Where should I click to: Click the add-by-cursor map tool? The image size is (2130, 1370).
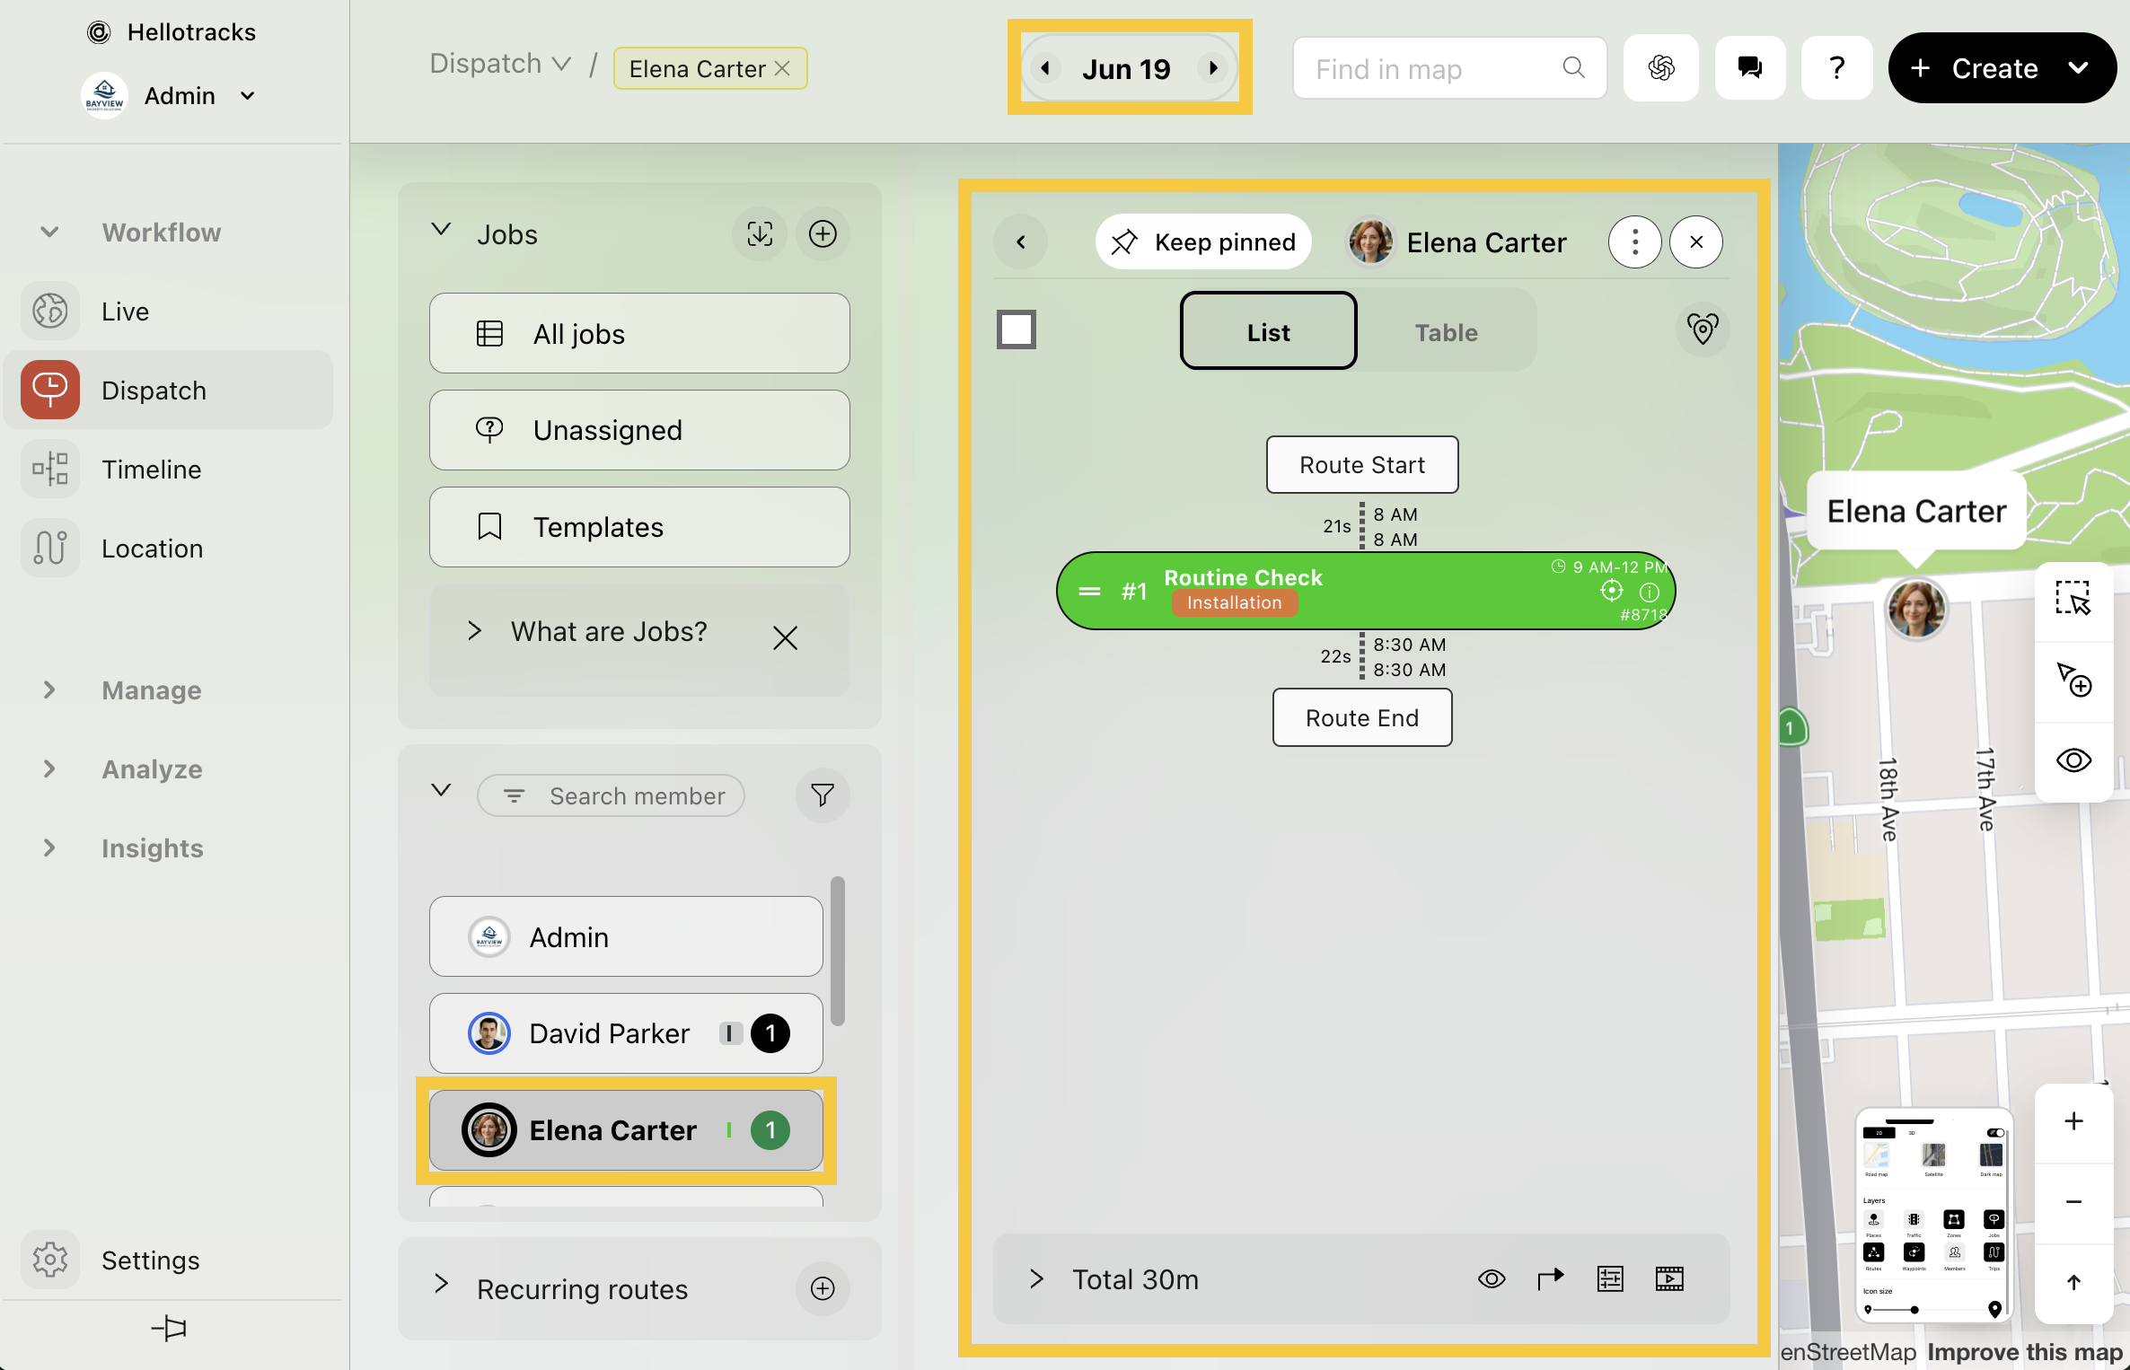click(x=2073, y=681)
